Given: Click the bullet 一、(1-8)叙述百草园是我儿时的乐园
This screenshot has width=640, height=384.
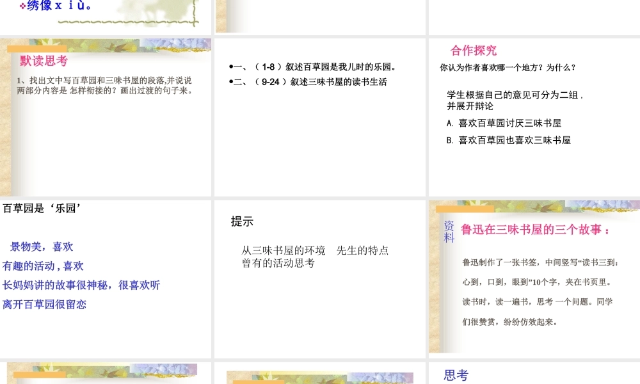Looking at the screenshot, I should pyautogui.click(x=313, y=67).
